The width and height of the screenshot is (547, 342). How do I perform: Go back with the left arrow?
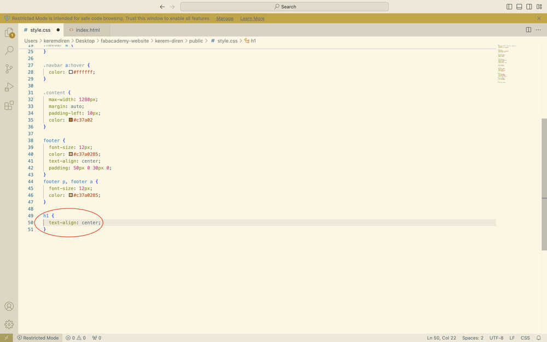tap(162, 7)
